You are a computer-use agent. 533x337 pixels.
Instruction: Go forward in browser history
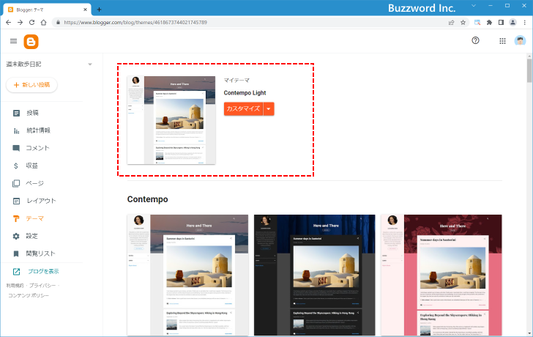point(20,23)
